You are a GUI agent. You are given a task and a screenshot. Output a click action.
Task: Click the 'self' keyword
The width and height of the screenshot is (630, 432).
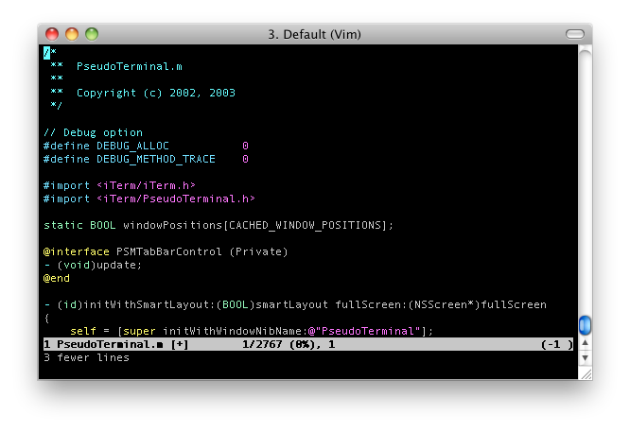click(x=83, y=331)
